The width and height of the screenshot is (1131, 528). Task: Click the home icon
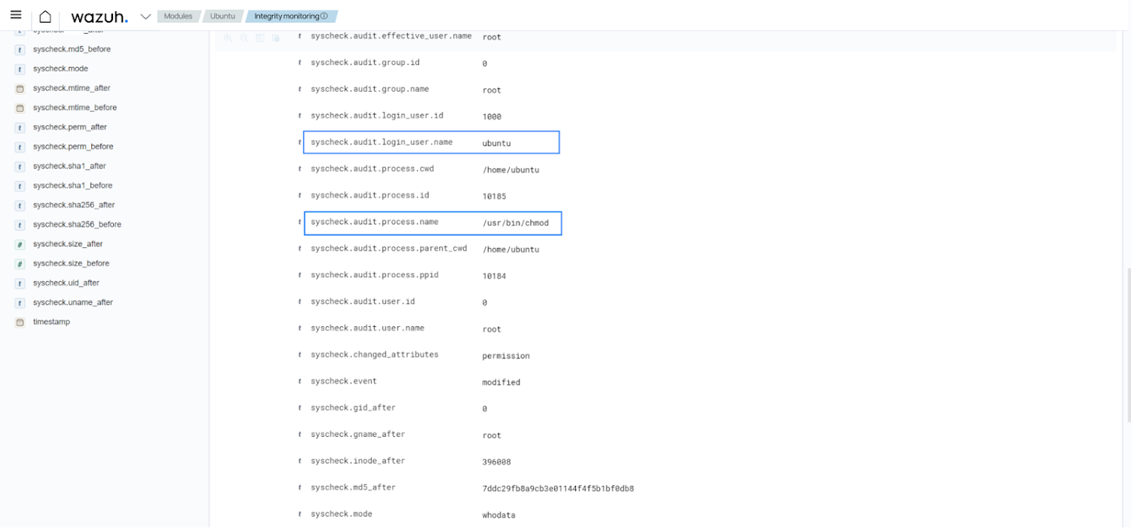click(45, 17)
